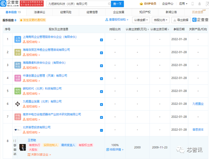Click the 查一下 search button
Screen dimensions: 209x159
point(117,4)
